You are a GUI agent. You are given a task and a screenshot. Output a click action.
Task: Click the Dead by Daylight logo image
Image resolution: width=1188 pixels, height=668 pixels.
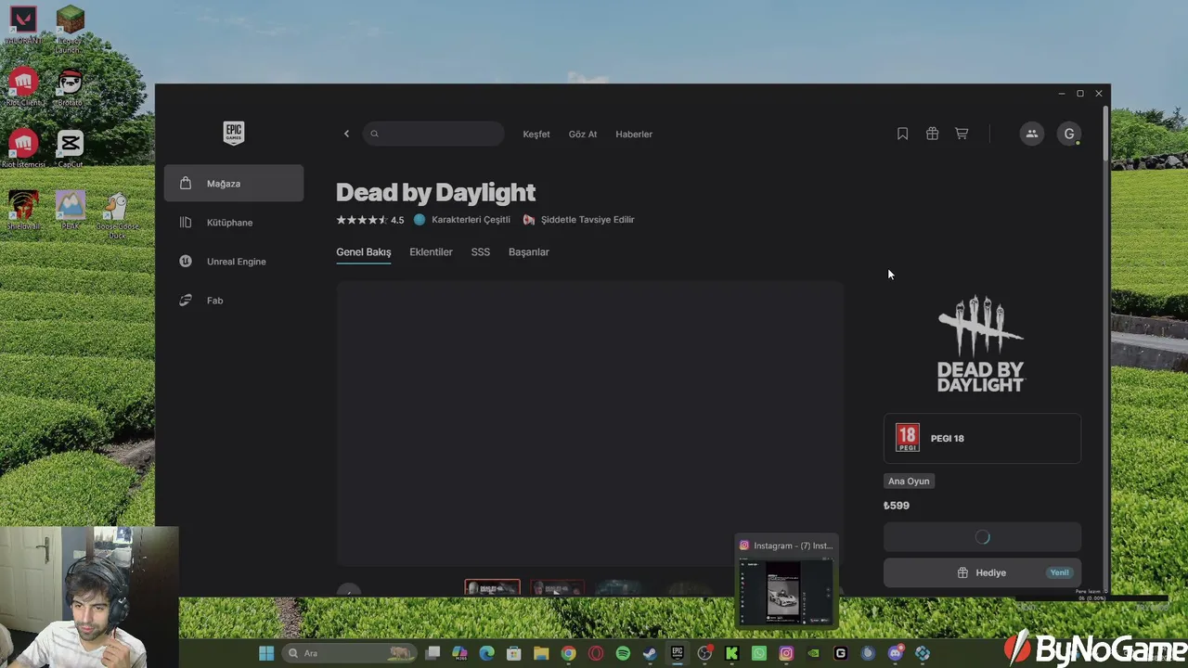(981, 343)
